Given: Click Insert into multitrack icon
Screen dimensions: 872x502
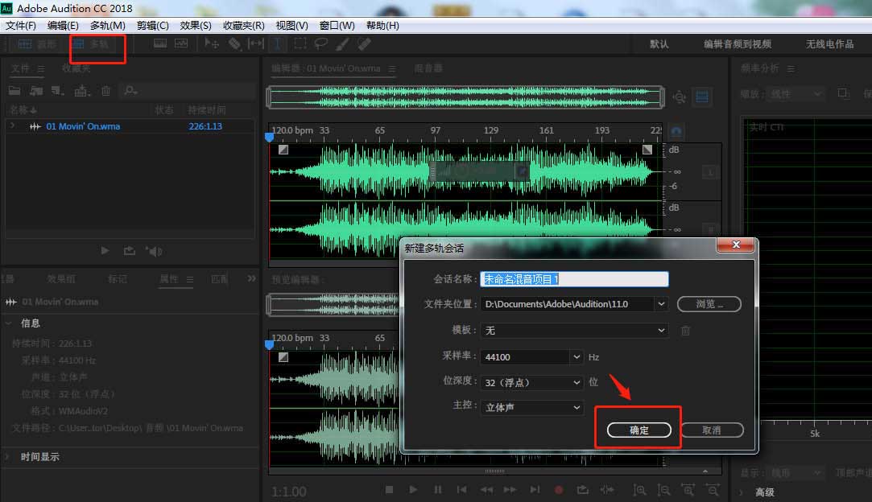Looking at the screenshot, I should pyautogui.click(x=82, y=90).
